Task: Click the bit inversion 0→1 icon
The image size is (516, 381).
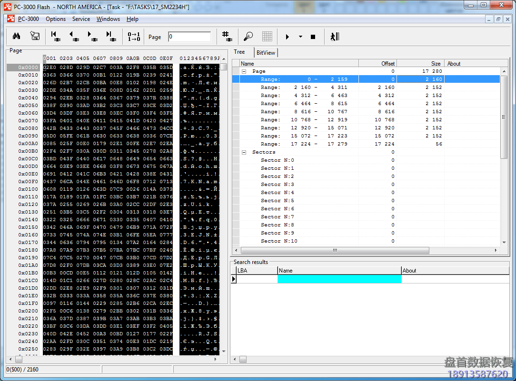Action: point(134,37)
